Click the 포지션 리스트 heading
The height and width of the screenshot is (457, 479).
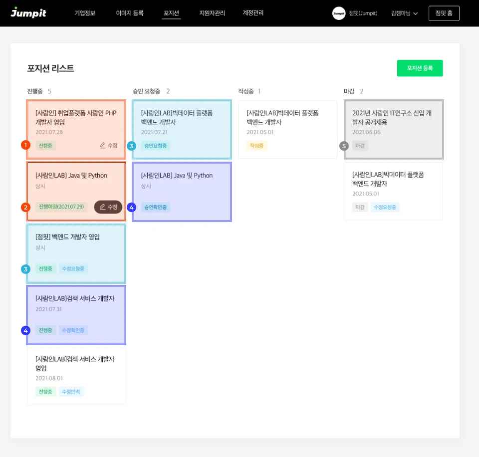(x=51, y=68)
